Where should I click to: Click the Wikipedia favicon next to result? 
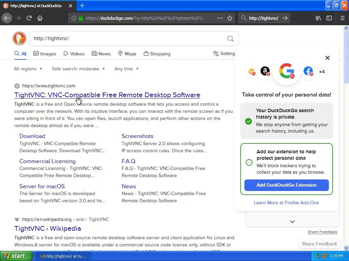pyautogui.click(x=17, y=220)
